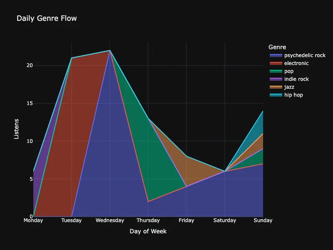Viewport: 333px width, 250px height.
Task: Select the 'Listens' y-axis title
Action: (x=17, y=129)
